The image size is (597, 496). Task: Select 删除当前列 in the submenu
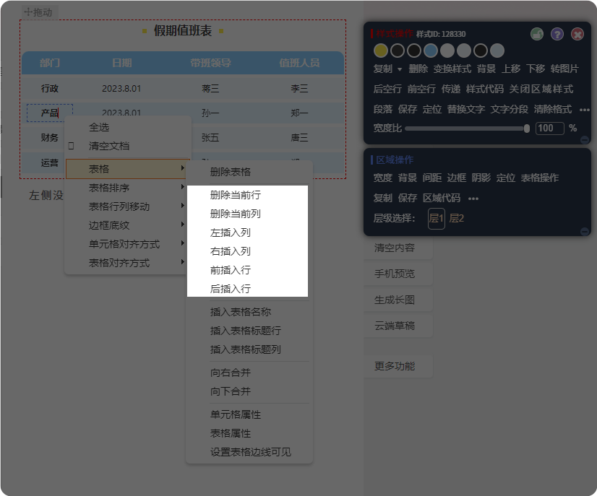(236, 214)
